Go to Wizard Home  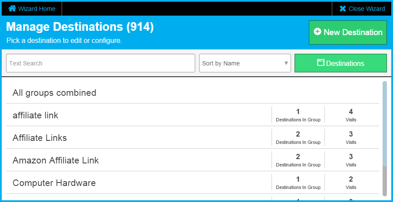click(32, 9)
